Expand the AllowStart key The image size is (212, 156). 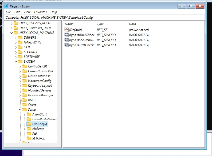pos(25,115)
